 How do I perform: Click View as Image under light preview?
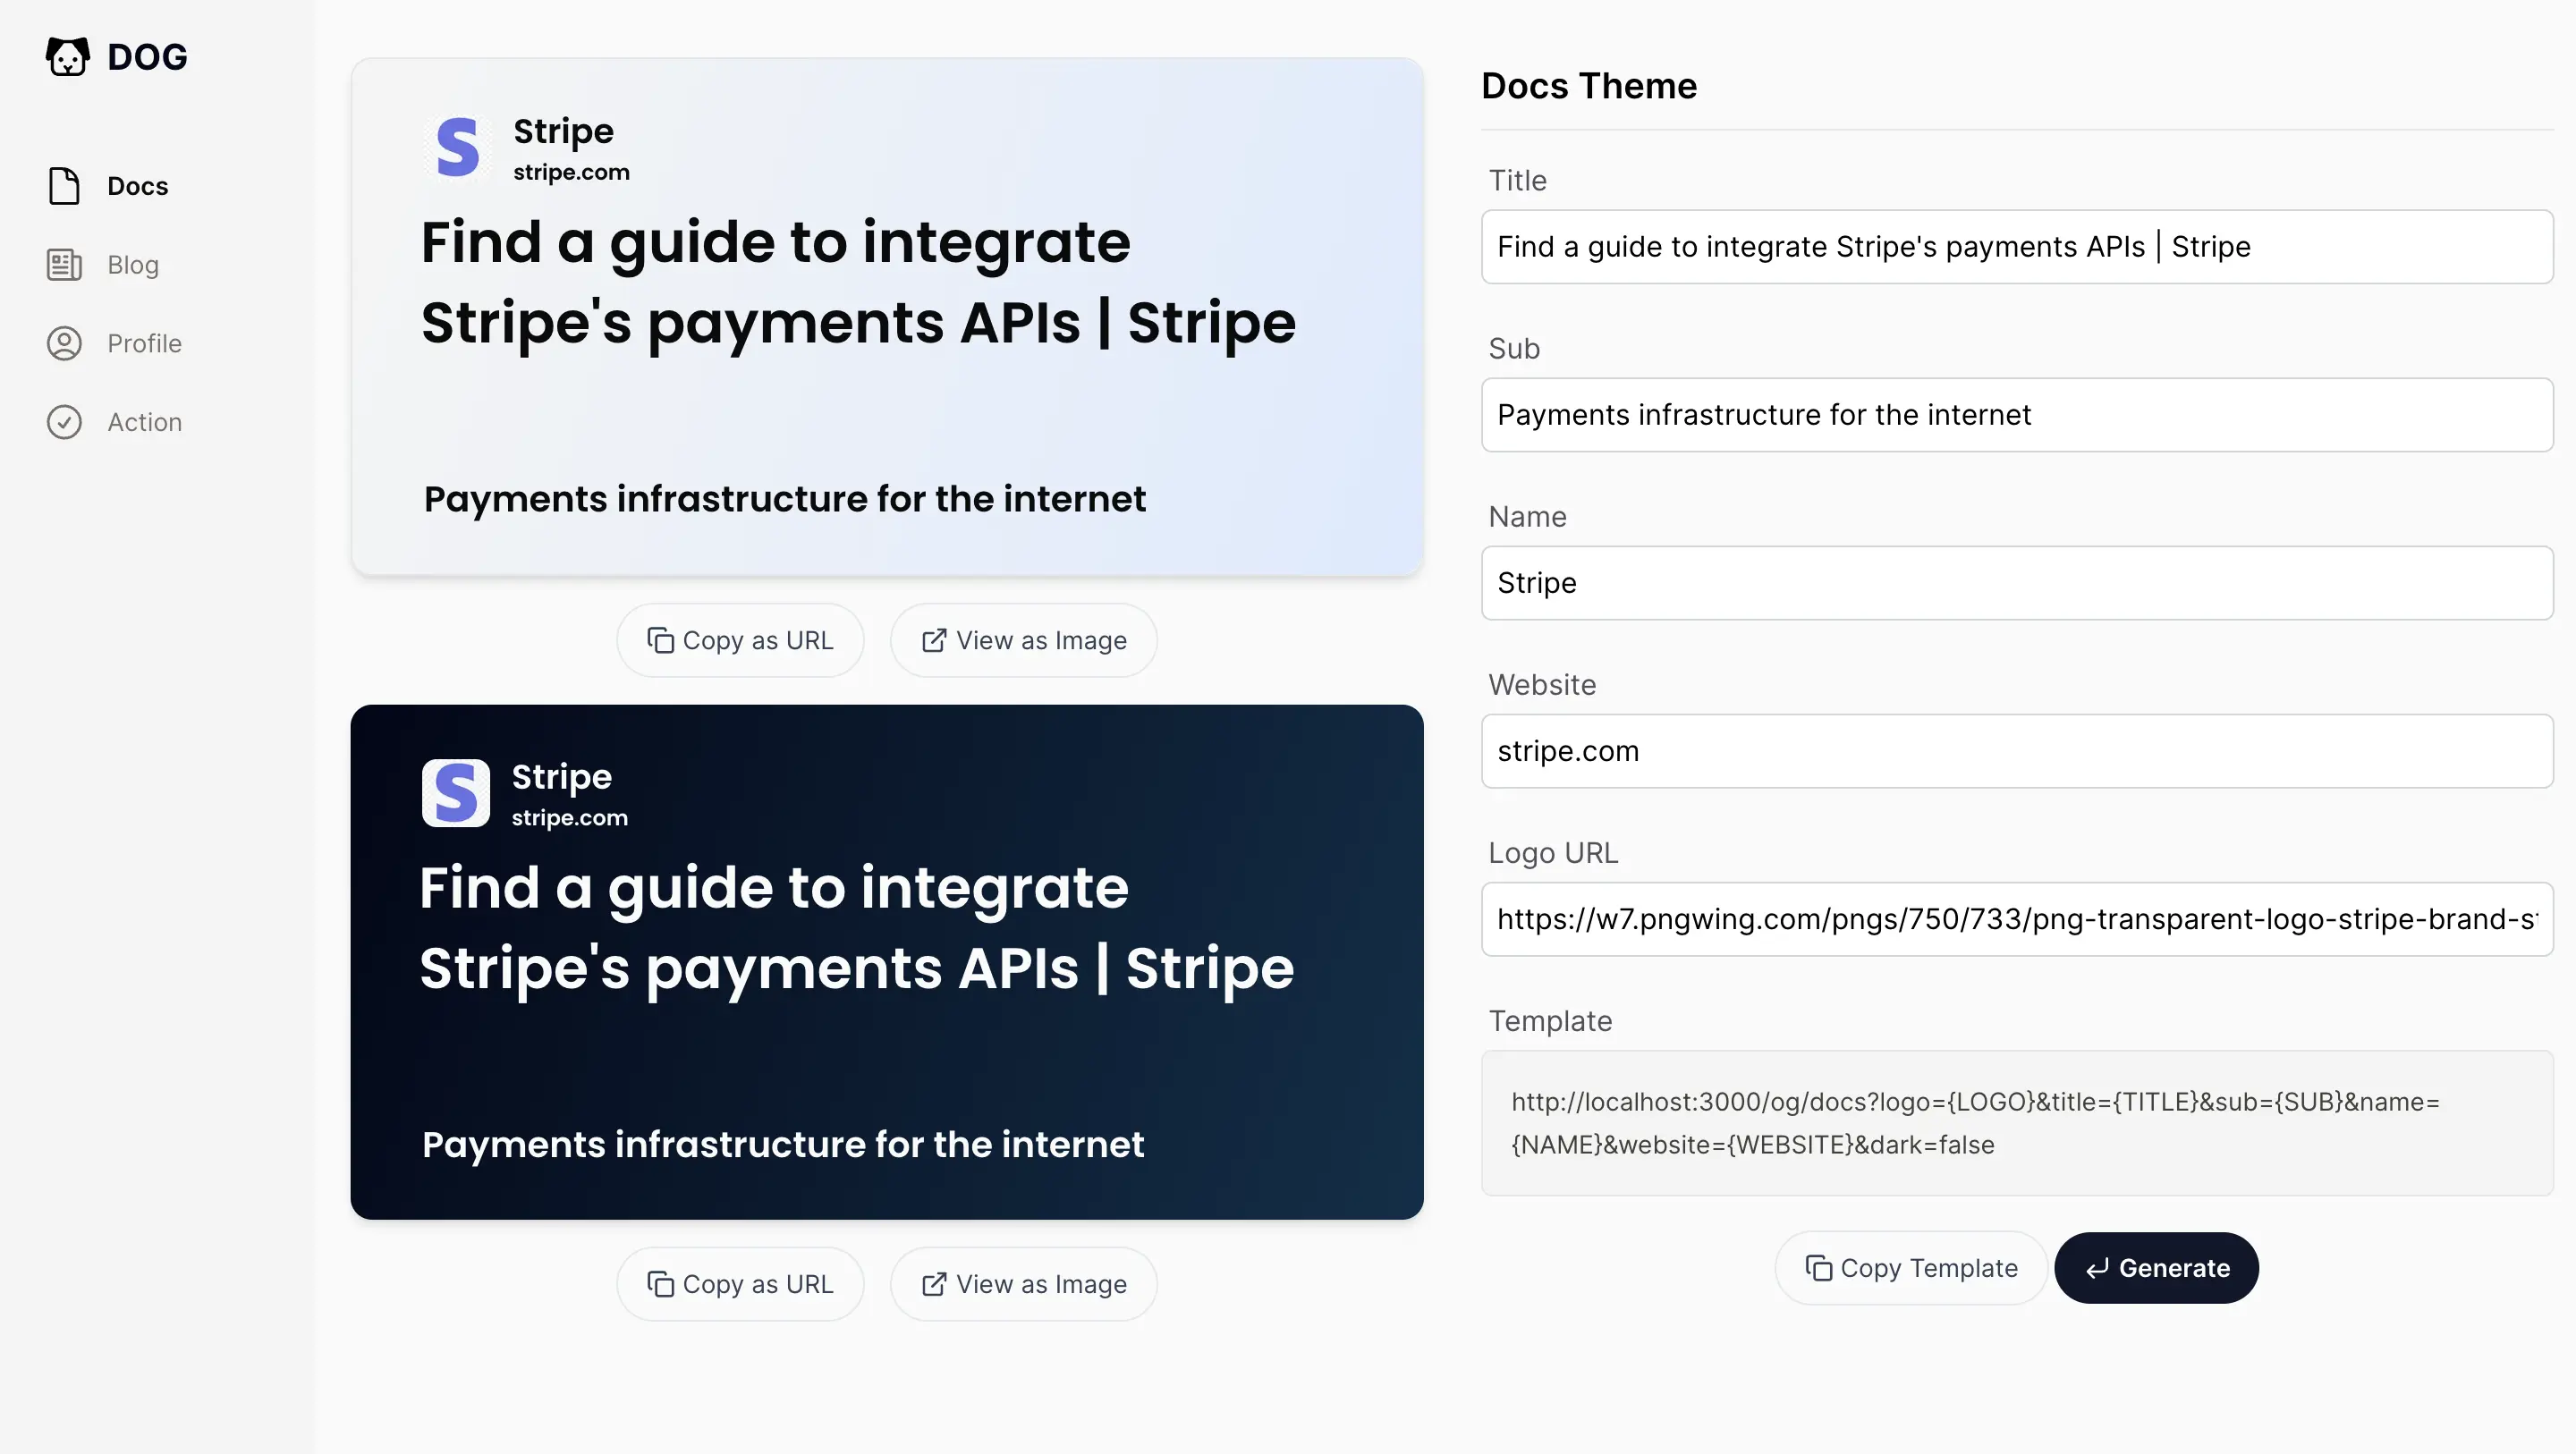1023,640
